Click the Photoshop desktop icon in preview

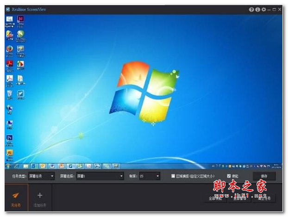click(9, 138)
